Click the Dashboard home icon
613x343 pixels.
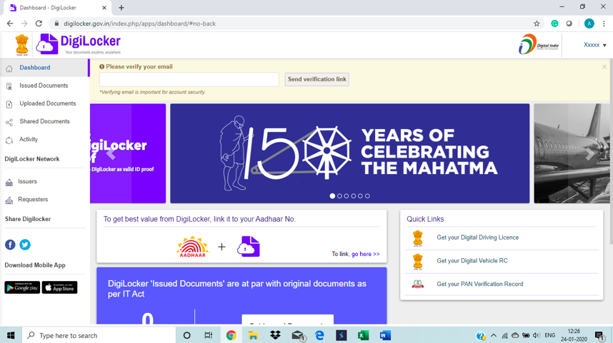tap(9, 68)
